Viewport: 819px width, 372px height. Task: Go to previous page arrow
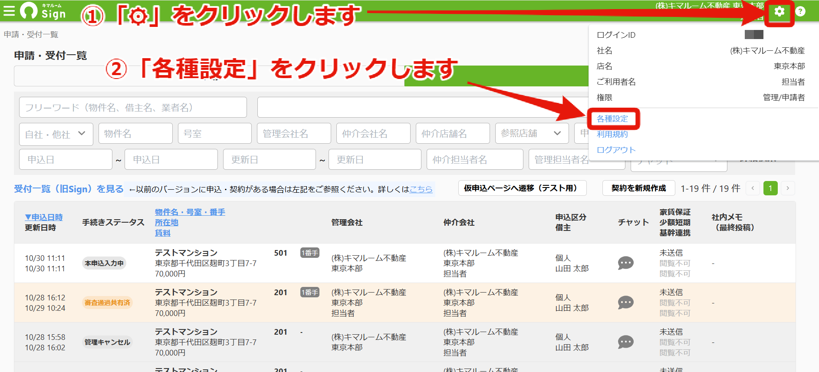click(x=753, y=188)
